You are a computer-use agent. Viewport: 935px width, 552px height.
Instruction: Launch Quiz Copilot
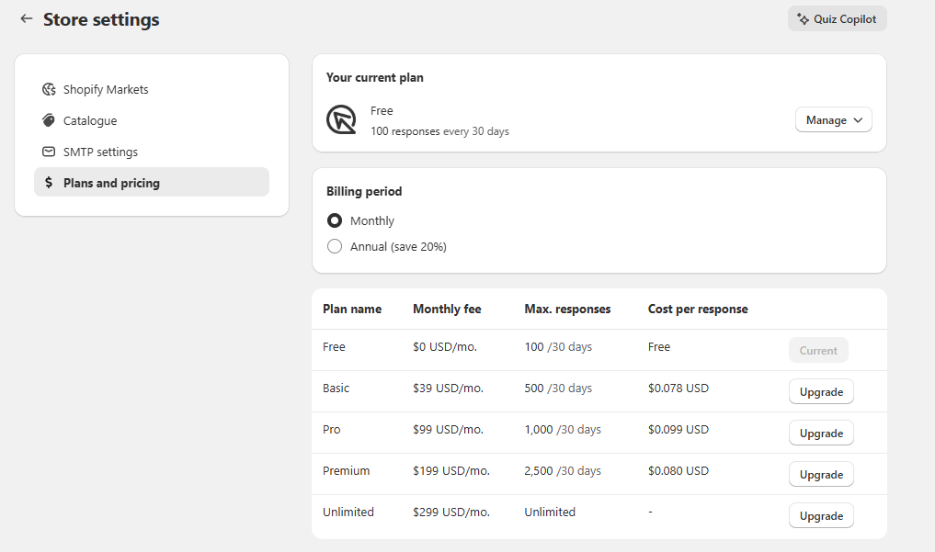[838, 19]
